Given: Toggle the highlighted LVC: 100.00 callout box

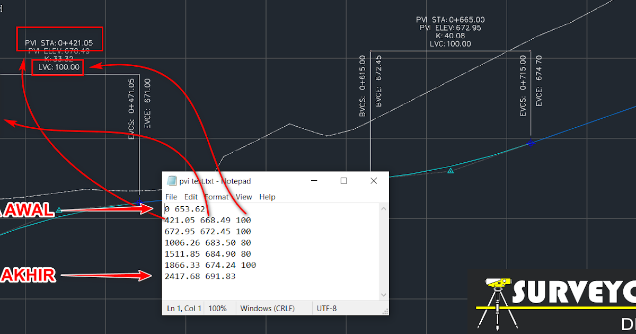Looking at the screenshot, I should pyautogui.click(x=58, y=67).
